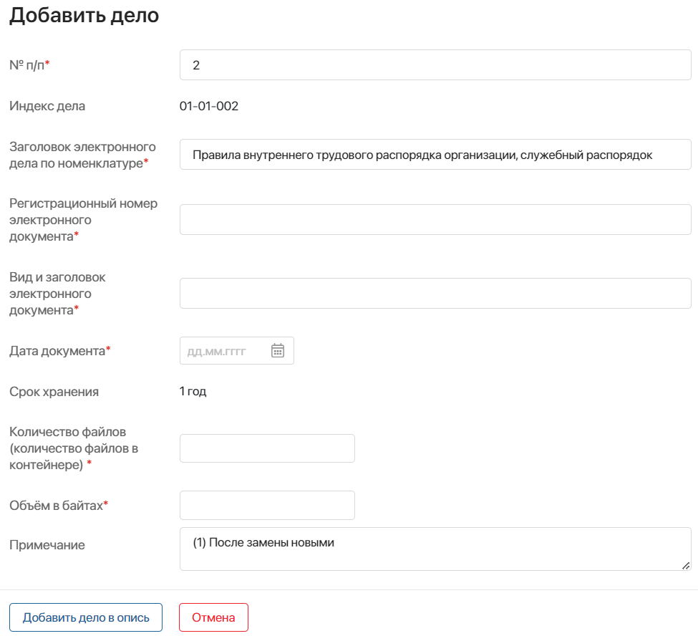
Task: Click the Примечание field label
Action: coord(47,545)
